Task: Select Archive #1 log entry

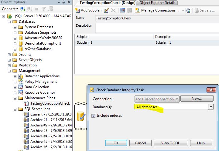Action: 51,120
